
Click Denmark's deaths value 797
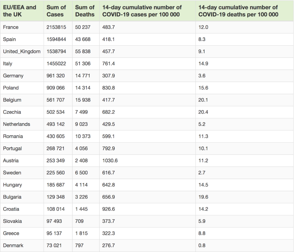[79, 245]
